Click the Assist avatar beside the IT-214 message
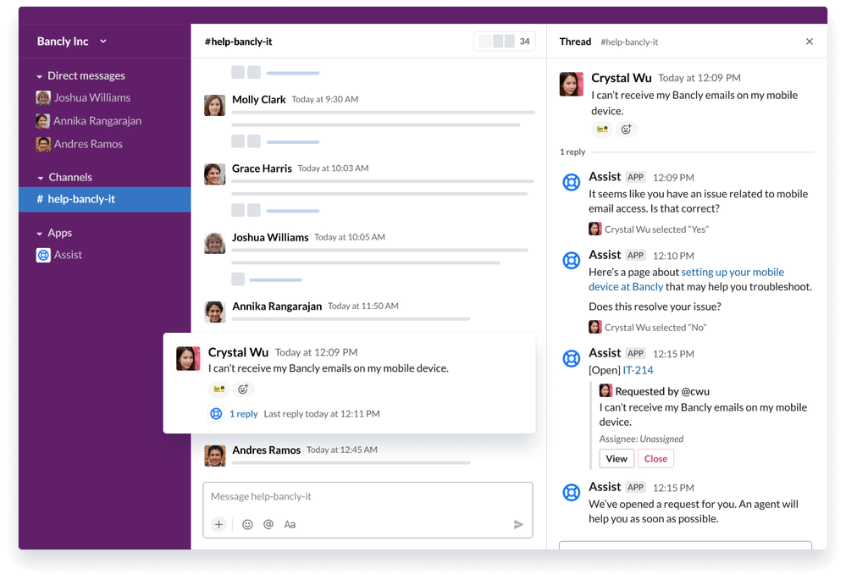846x580 pixels. (572, 359)
